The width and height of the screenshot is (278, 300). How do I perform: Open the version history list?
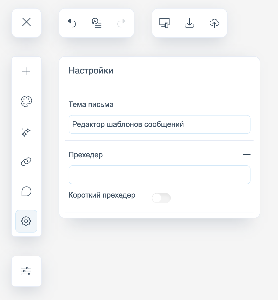click(97, 23)
